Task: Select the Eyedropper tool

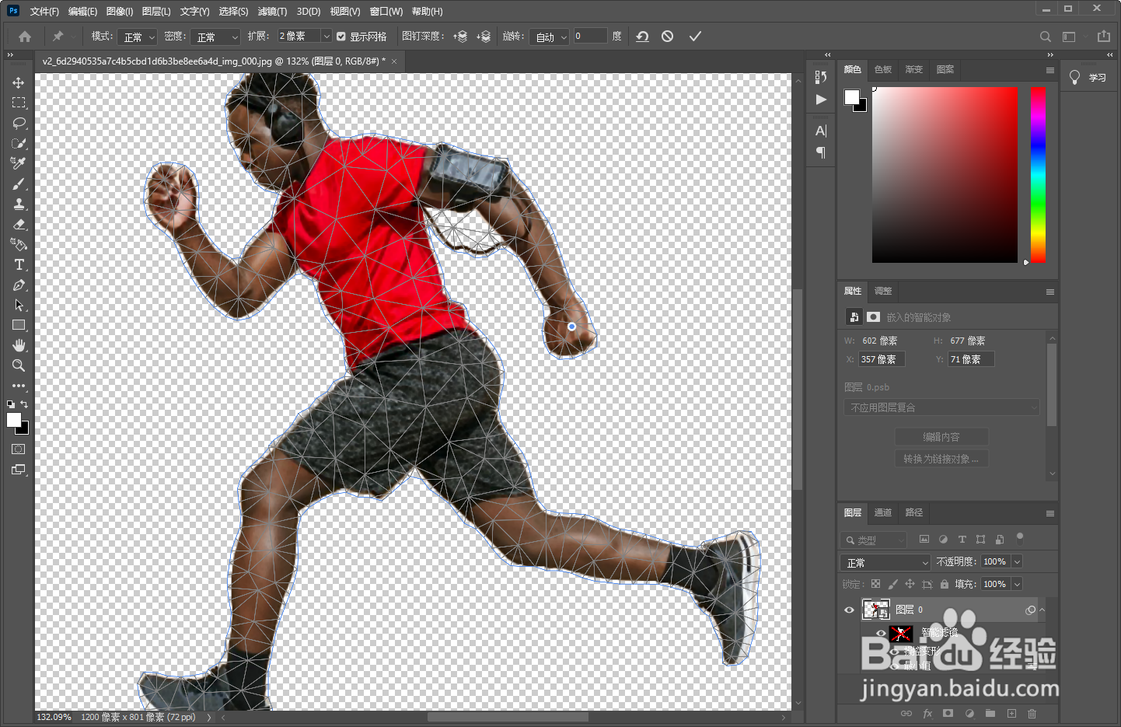Action: (19, 163)
